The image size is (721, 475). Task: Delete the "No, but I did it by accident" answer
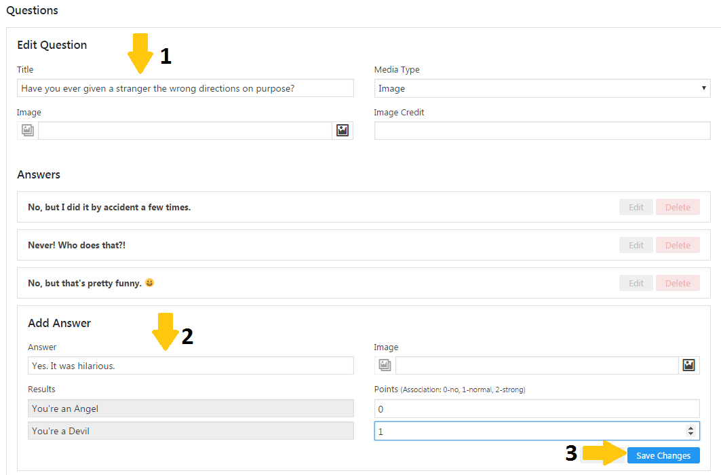tap(677, 207)
